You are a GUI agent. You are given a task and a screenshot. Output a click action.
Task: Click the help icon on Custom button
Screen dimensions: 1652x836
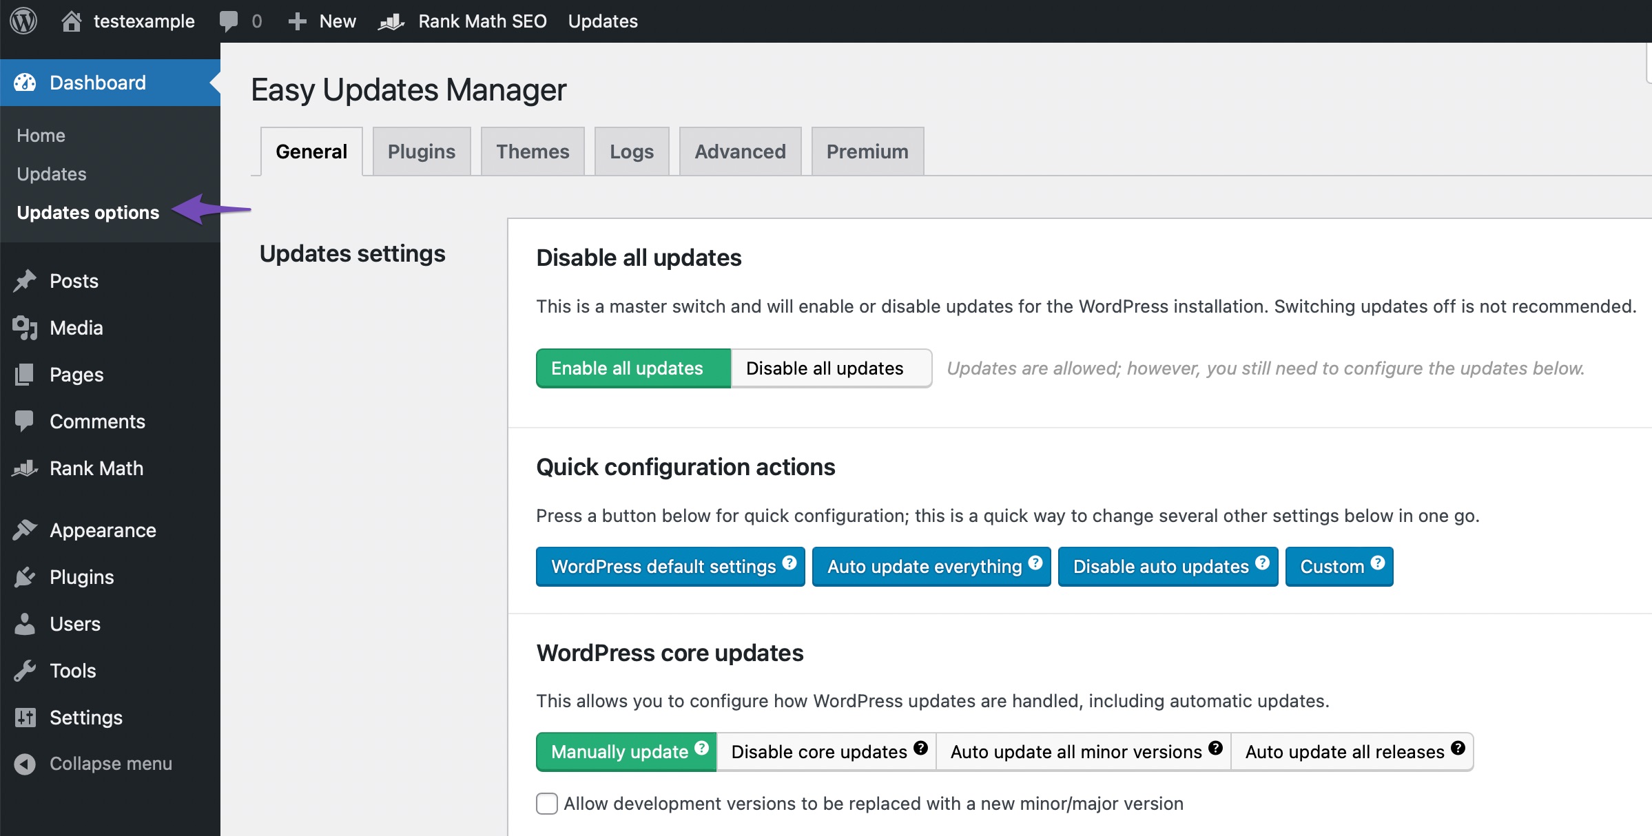pyautogui.click(x=1378, y=563)
